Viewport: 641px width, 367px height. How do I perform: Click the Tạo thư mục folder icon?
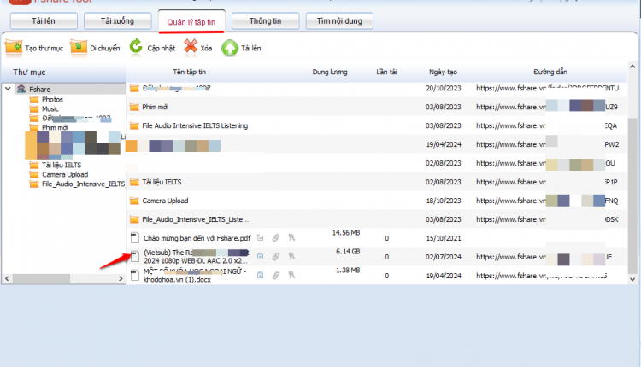(14, 47)
